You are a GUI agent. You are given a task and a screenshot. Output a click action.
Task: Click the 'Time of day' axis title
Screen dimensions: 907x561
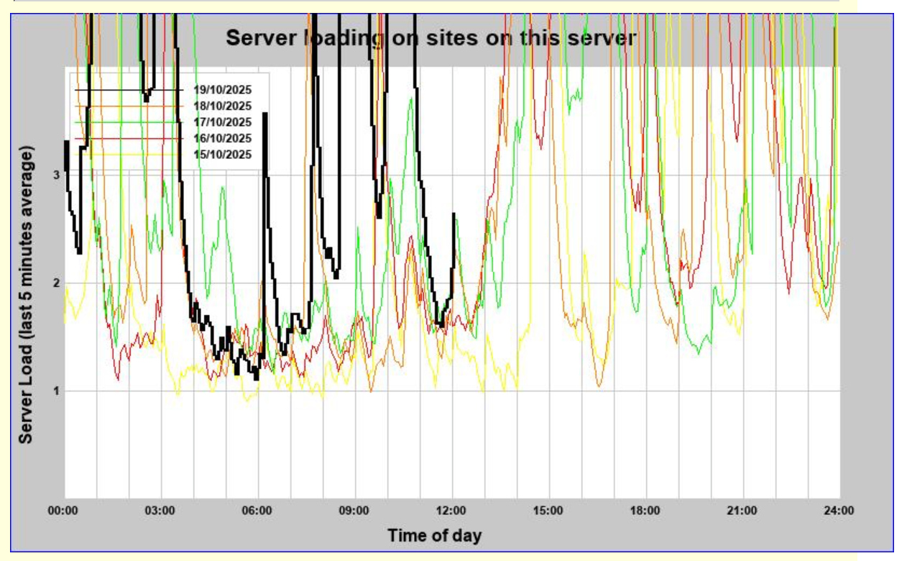tap(434, 536)
